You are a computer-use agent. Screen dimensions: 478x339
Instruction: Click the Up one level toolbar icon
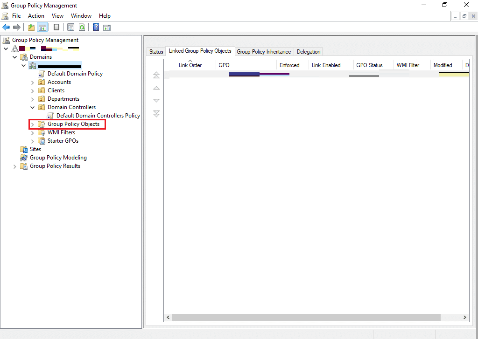pyautogui.click(x=31, y=28)
